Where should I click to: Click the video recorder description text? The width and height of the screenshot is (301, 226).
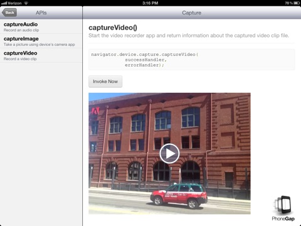[x=189, y=36]
